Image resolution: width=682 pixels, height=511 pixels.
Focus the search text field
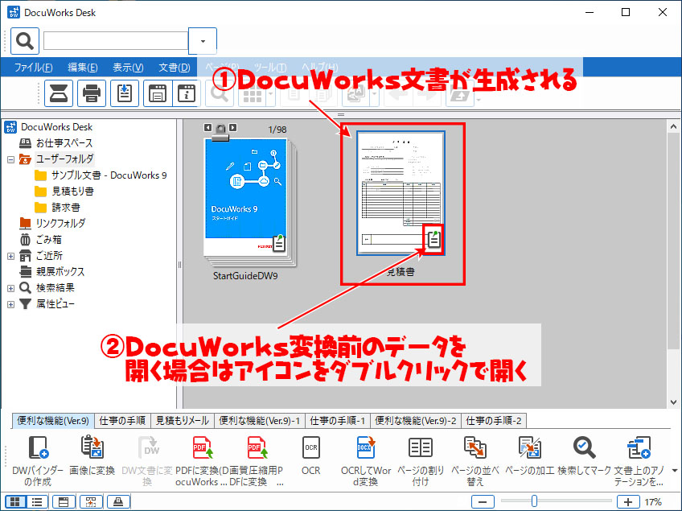116,41
